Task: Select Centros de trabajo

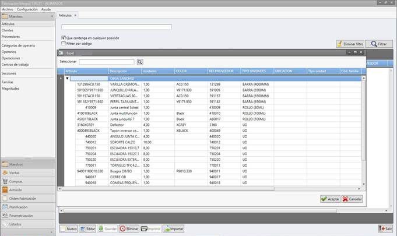Action: tap(15, 65)
